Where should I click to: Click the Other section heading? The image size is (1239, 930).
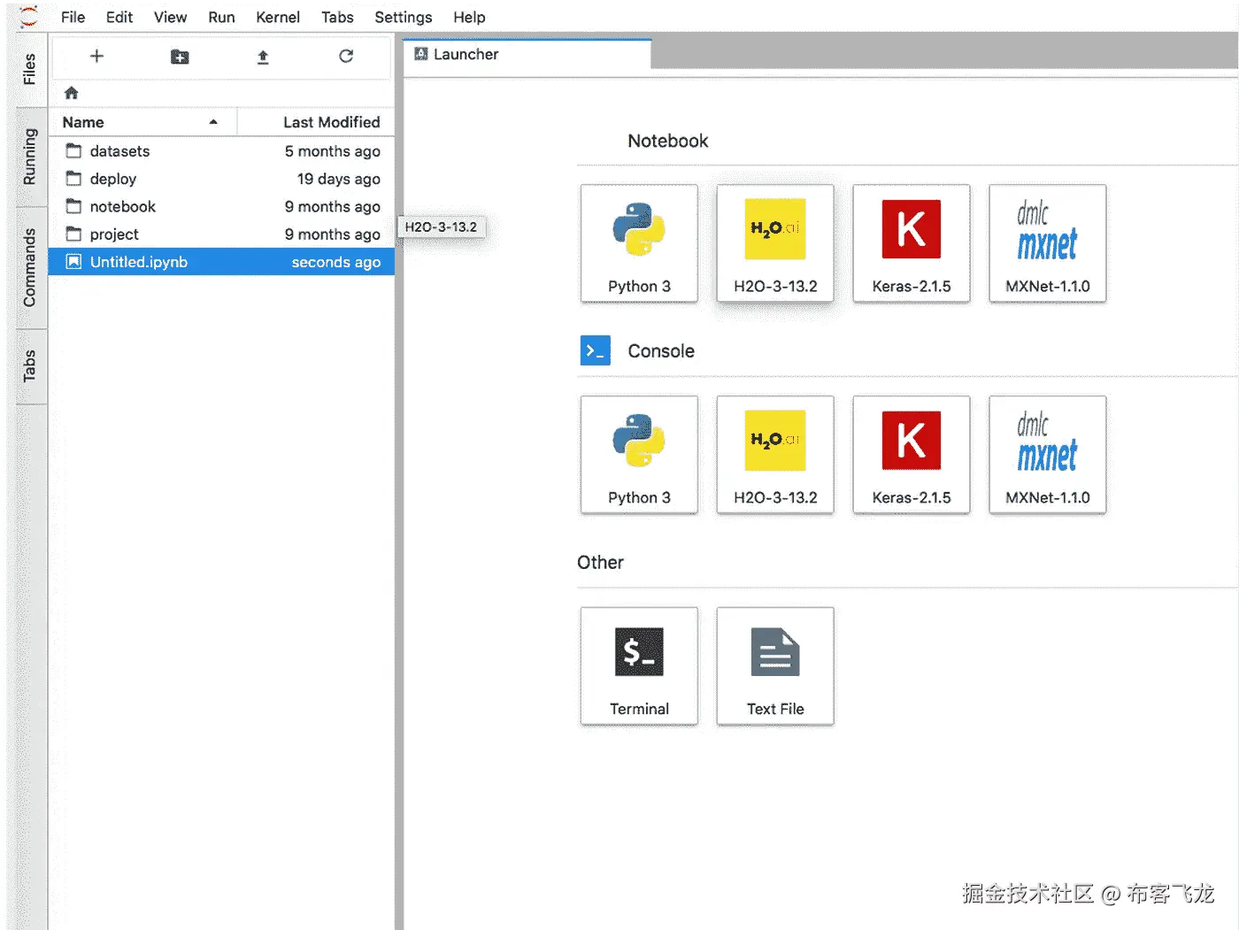(x=600, y=562)
